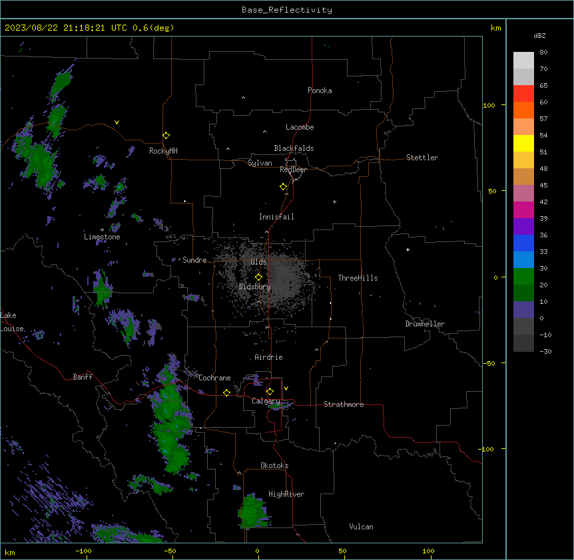Viewport: 574px width, 560px height.
Task: Click the Olds town label
Action: tap(258, 262)
